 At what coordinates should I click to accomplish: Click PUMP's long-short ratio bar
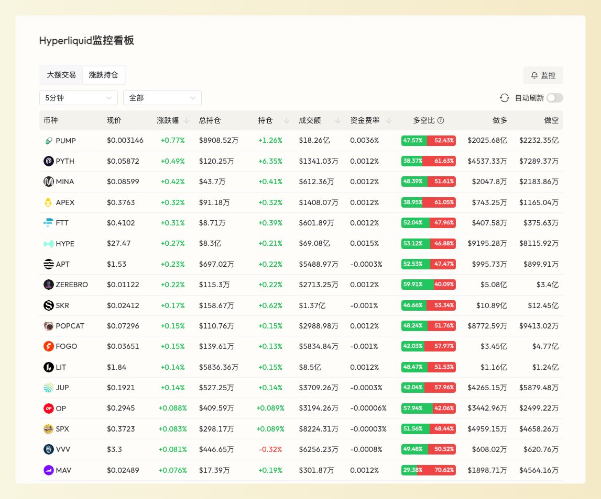pos(428,141)
